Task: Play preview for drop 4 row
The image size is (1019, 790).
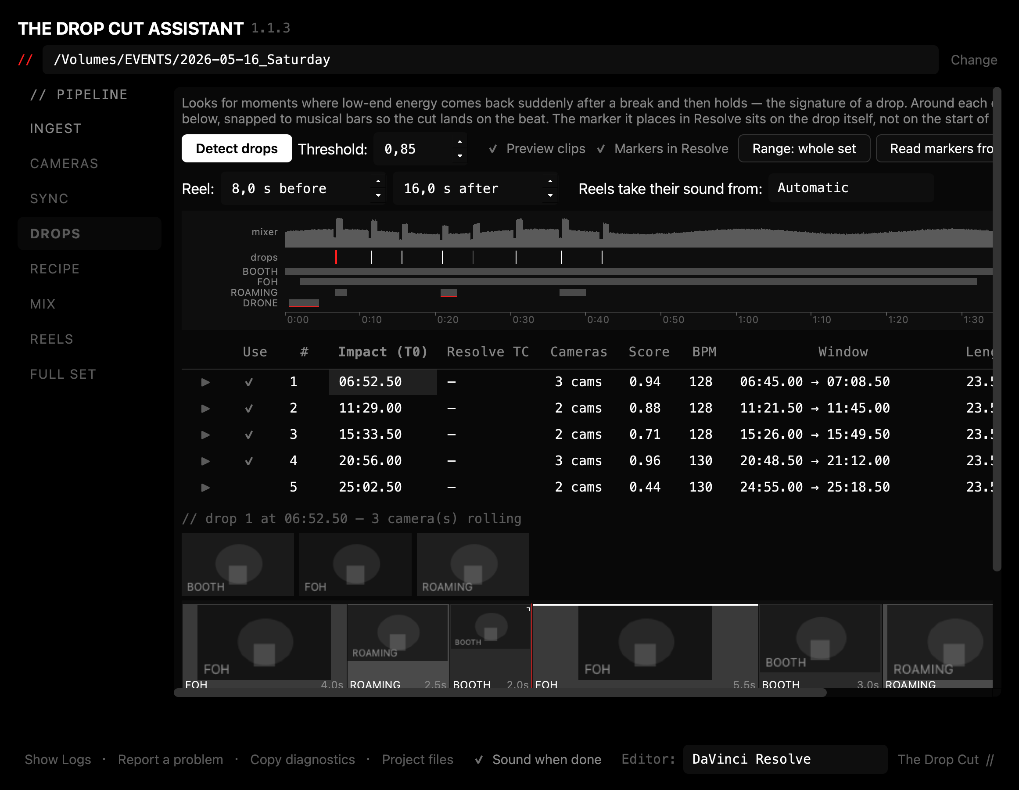Action: click(x=205, y=461)
